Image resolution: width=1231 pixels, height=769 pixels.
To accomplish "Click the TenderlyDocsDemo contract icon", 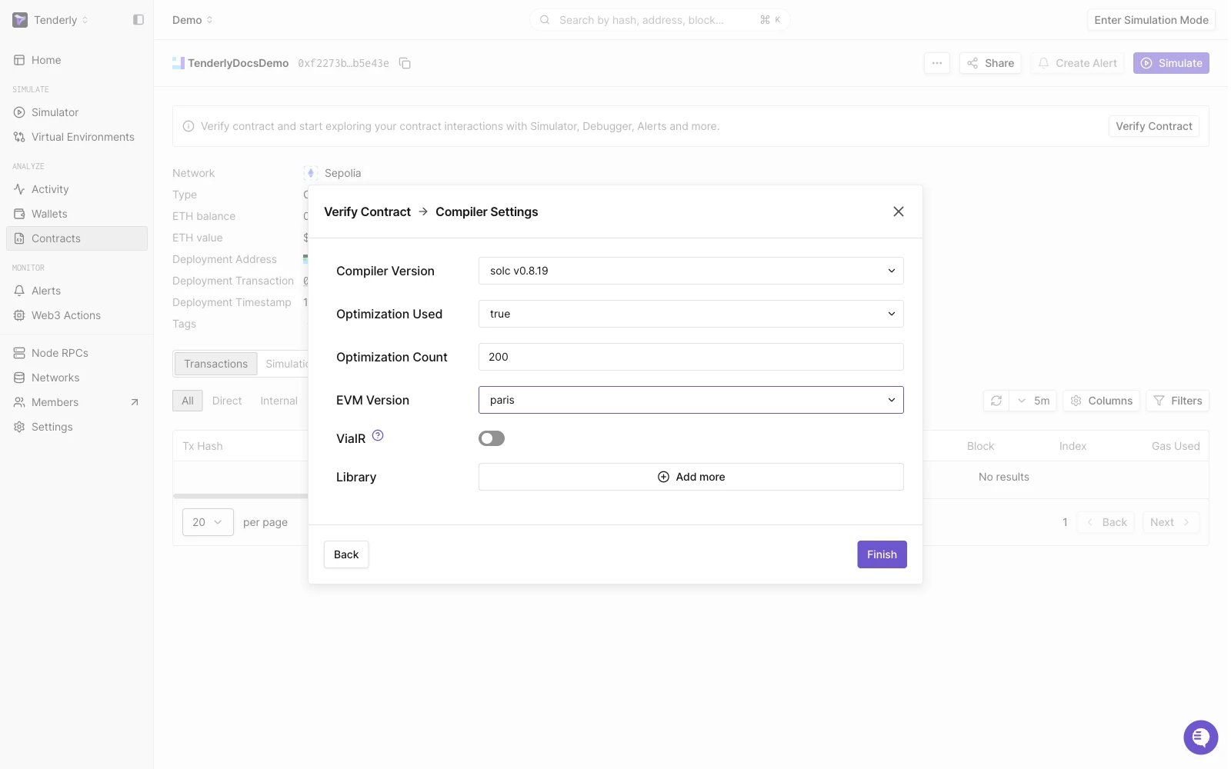I will pyautogui.click(x=178, y=63).
